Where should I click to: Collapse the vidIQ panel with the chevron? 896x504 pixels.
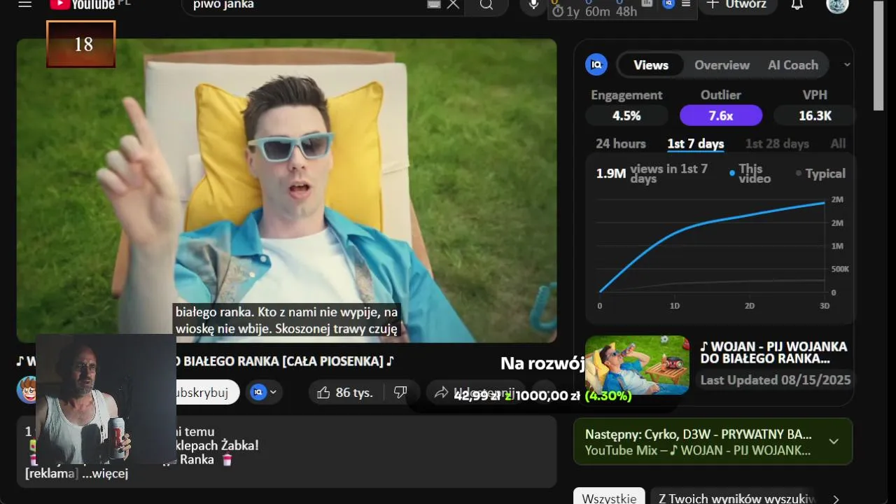(x=847, y=64)
